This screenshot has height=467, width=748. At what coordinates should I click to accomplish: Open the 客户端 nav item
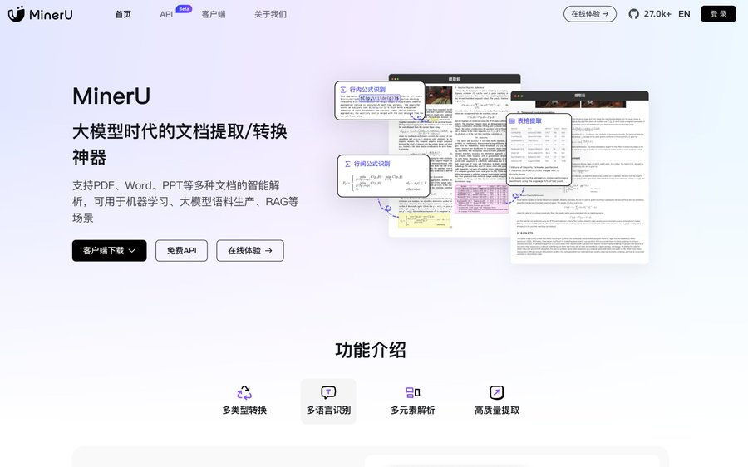coord(214,14)
